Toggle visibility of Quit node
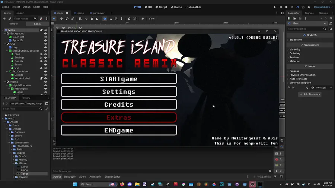The width and height of the screenshot is (335, 188). coord(45,68)
